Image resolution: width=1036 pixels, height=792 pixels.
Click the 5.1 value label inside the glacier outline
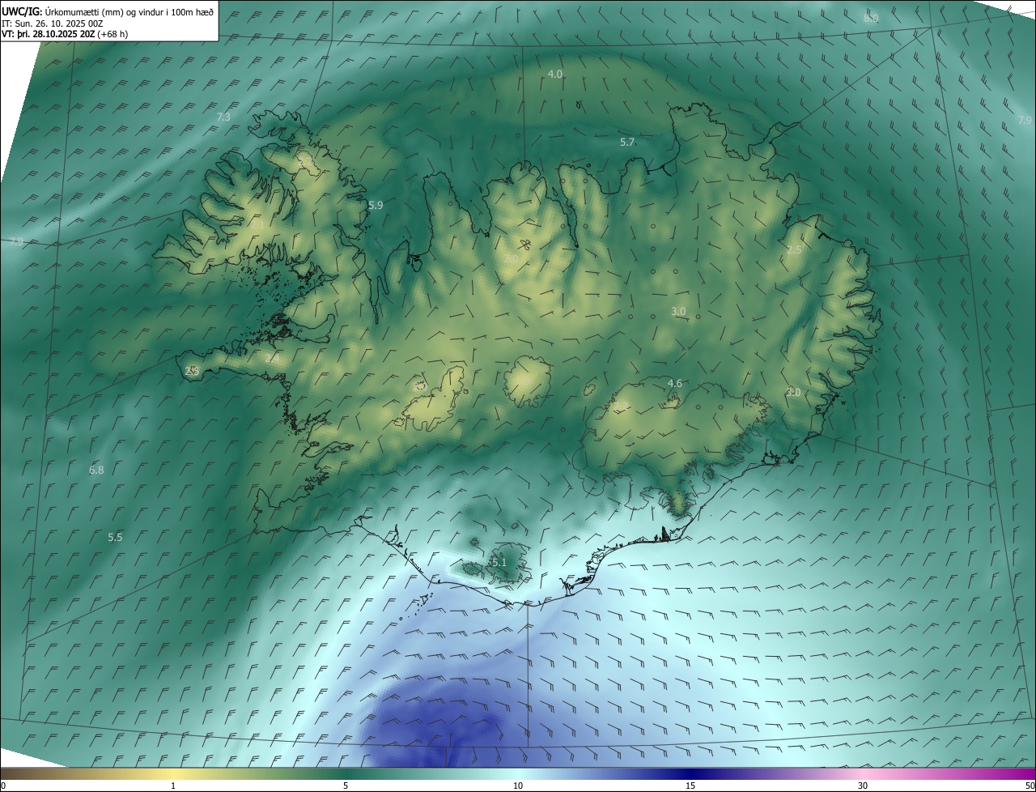[499, 562]
